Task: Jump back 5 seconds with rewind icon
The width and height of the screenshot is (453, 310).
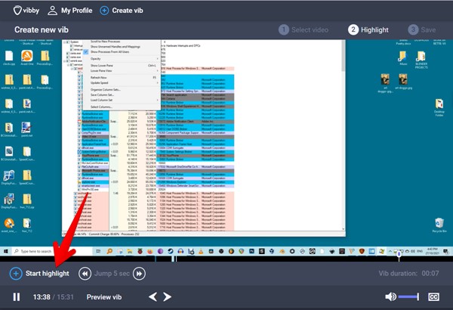Action: [85, 274]
